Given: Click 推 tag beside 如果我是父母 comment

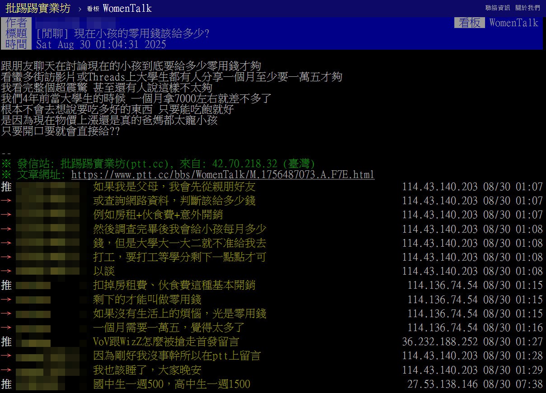Looking at the screenshot, I should pyautogui.click(x=6, y=187).
